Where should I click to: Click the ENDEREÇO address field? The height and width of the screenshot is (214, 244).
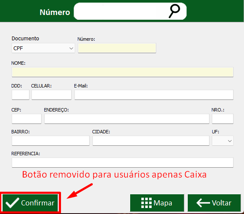point(127,119)
